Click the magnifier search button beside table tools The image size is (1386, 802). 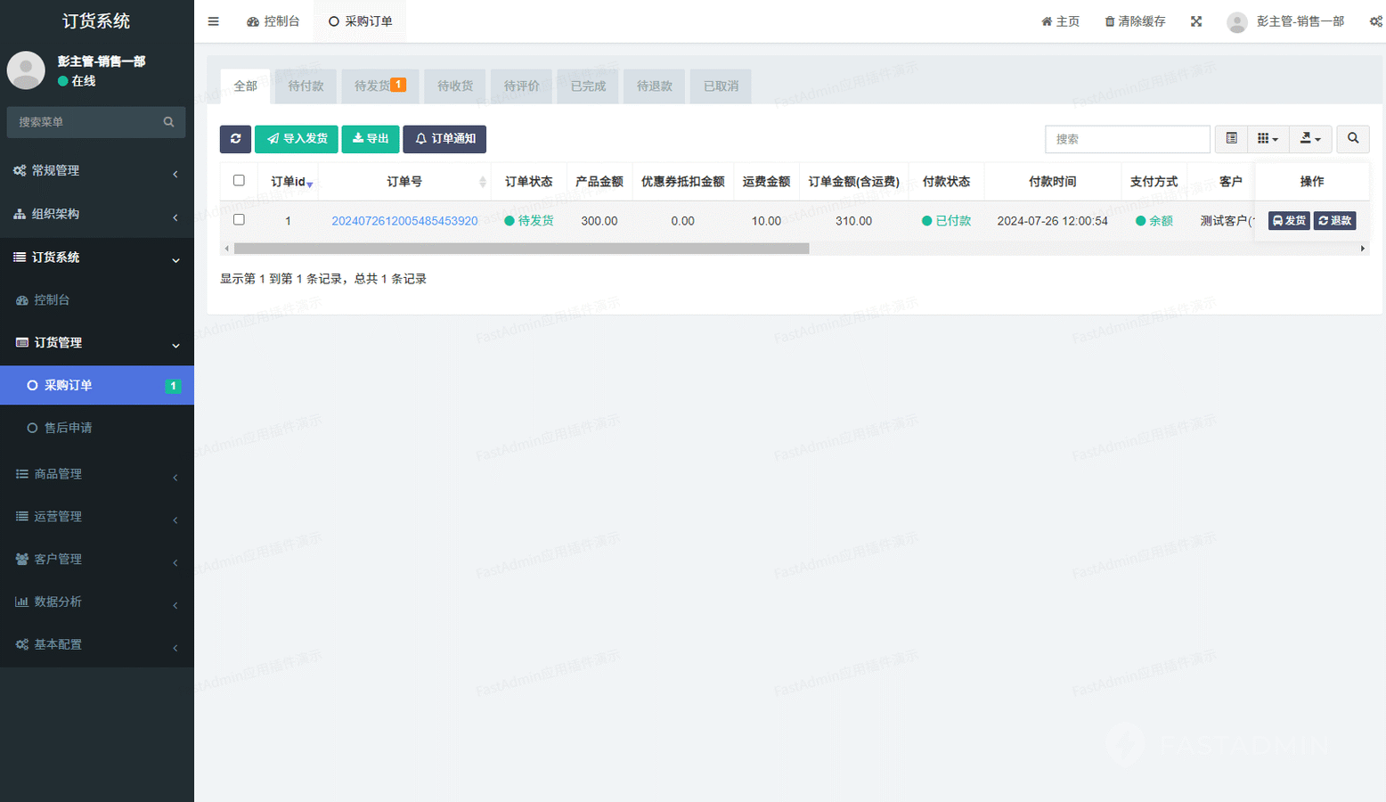(x=1352, y=139)
